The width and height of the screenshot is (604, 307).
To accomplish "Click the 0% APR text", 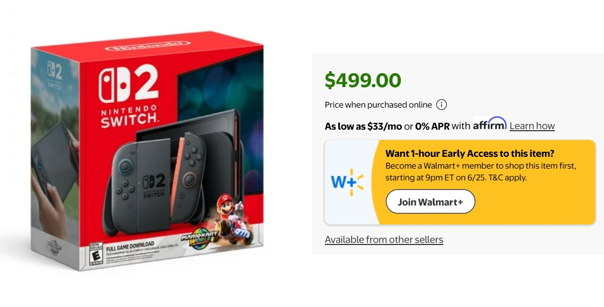I will [x=432, y=127].
